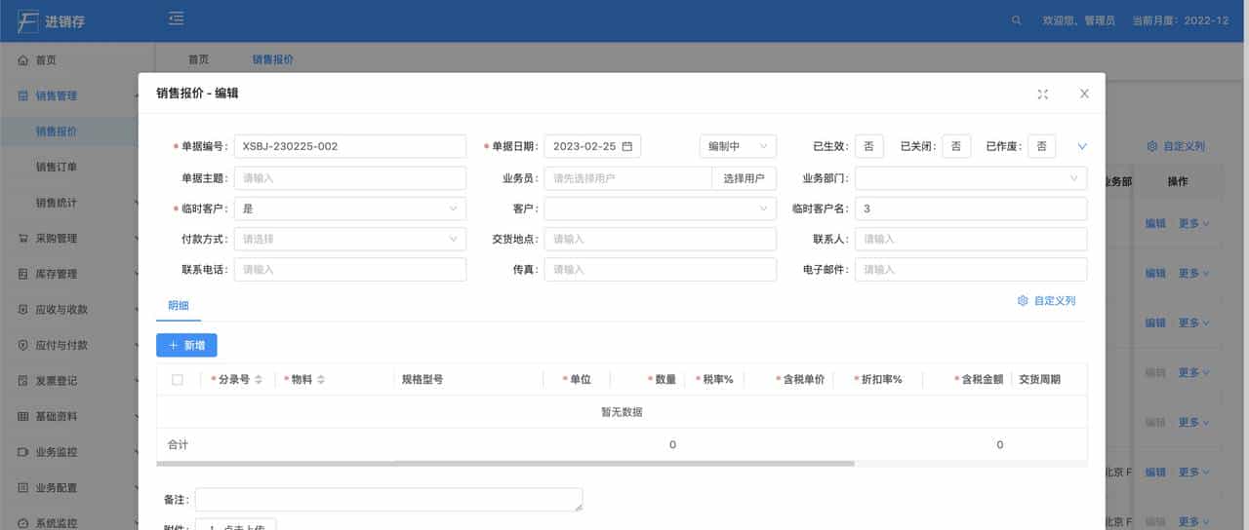Click the 联系人 input field
The height and width of the screenshot is (530, 1249).
tap(971, 239)
